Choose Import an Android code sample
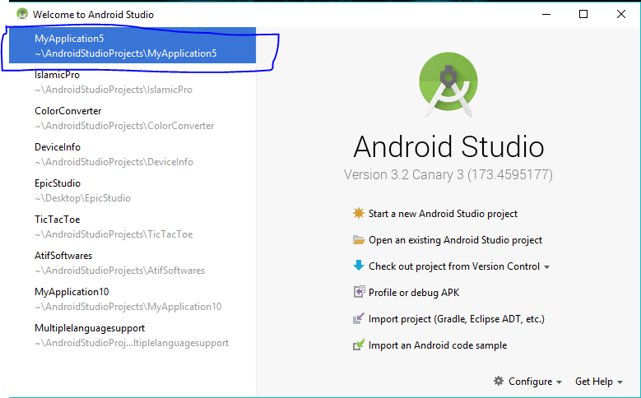Screen dimensions: 641x398 tap(438, 345)
